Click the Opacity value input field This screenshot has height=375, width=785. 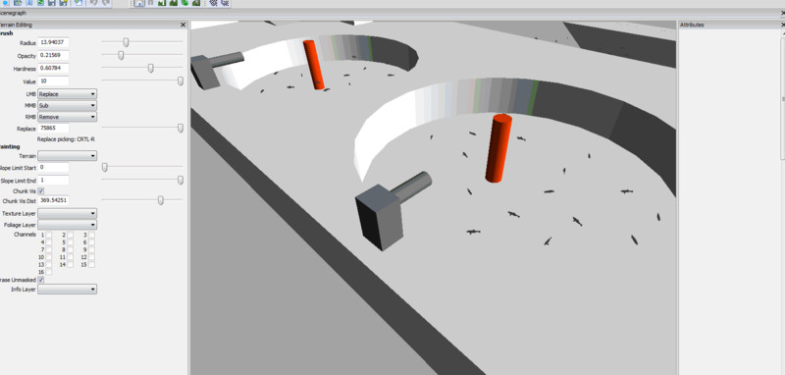pyautogui.click(x=53, y=56)
